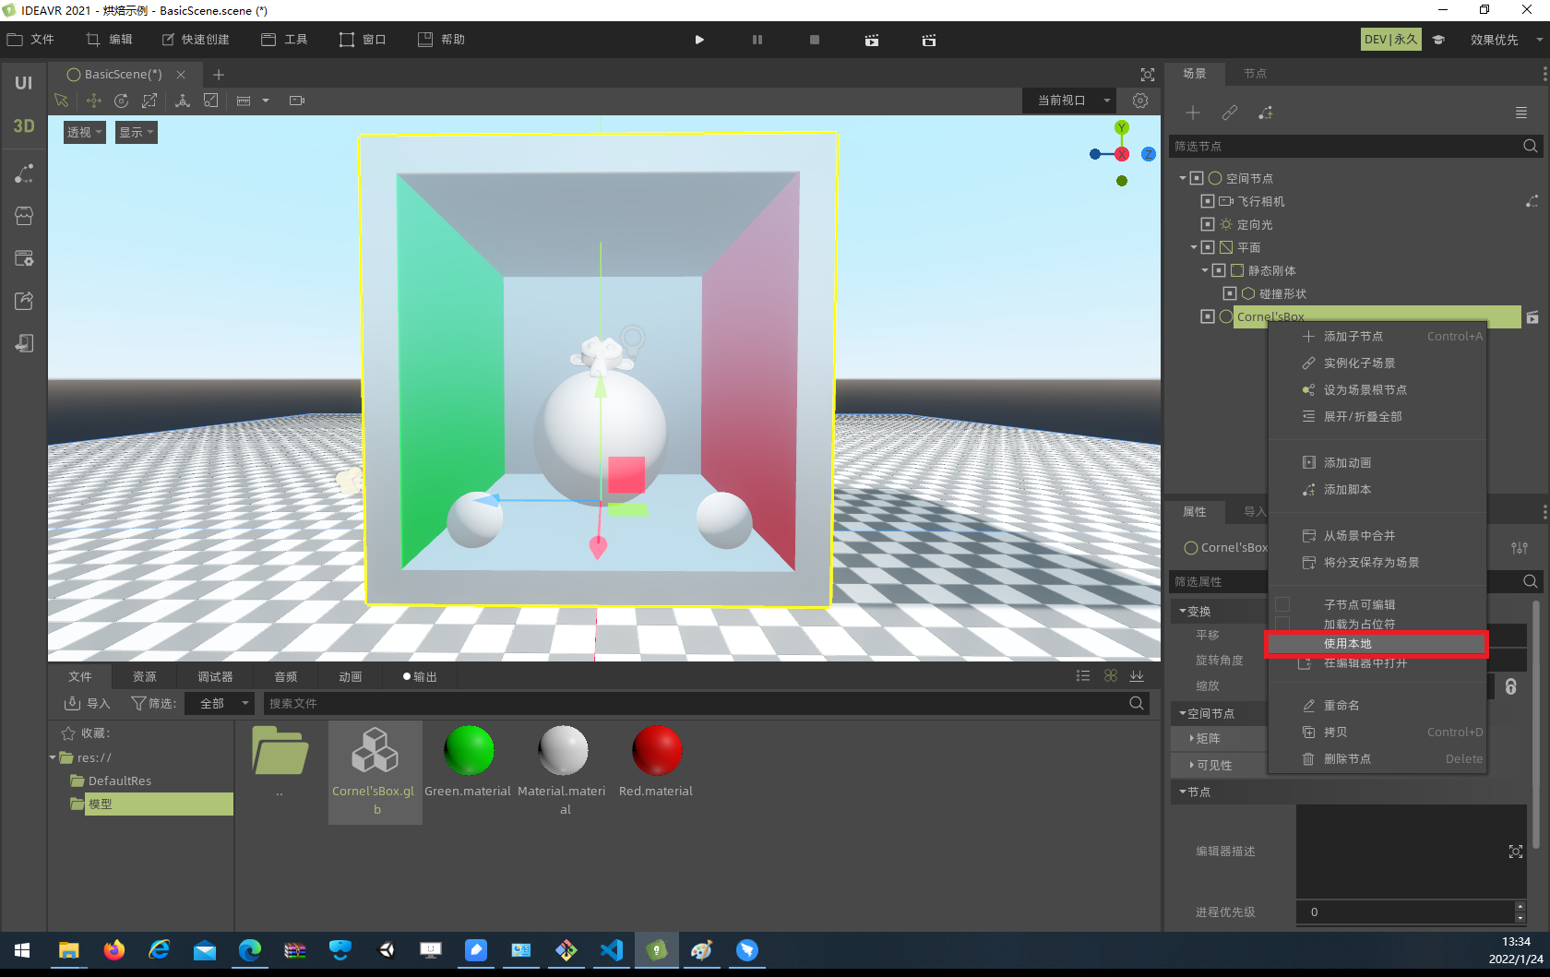The height and width of the screenshot is (977, 1550).
Task: Close the BasicScene tab
Action: click(181, 75)
